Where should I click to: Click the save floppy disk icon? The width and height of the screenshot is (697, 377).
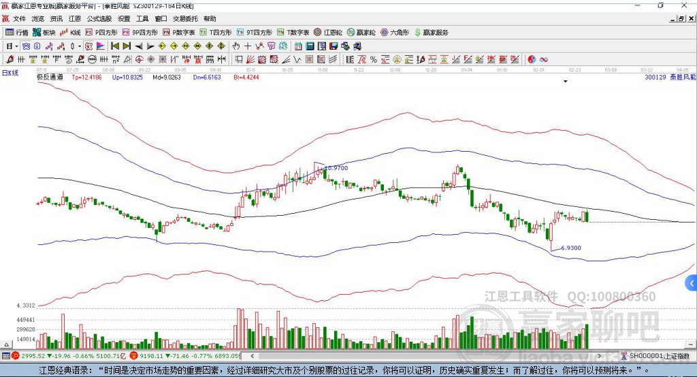(334, 46)
